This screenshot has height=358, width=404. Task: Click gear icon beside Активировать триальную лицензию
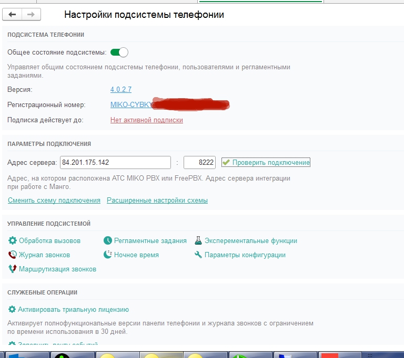pos(12,310)
